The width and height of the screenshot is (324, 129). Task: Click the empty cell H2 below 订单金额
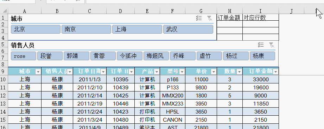(x=230, y=24)
